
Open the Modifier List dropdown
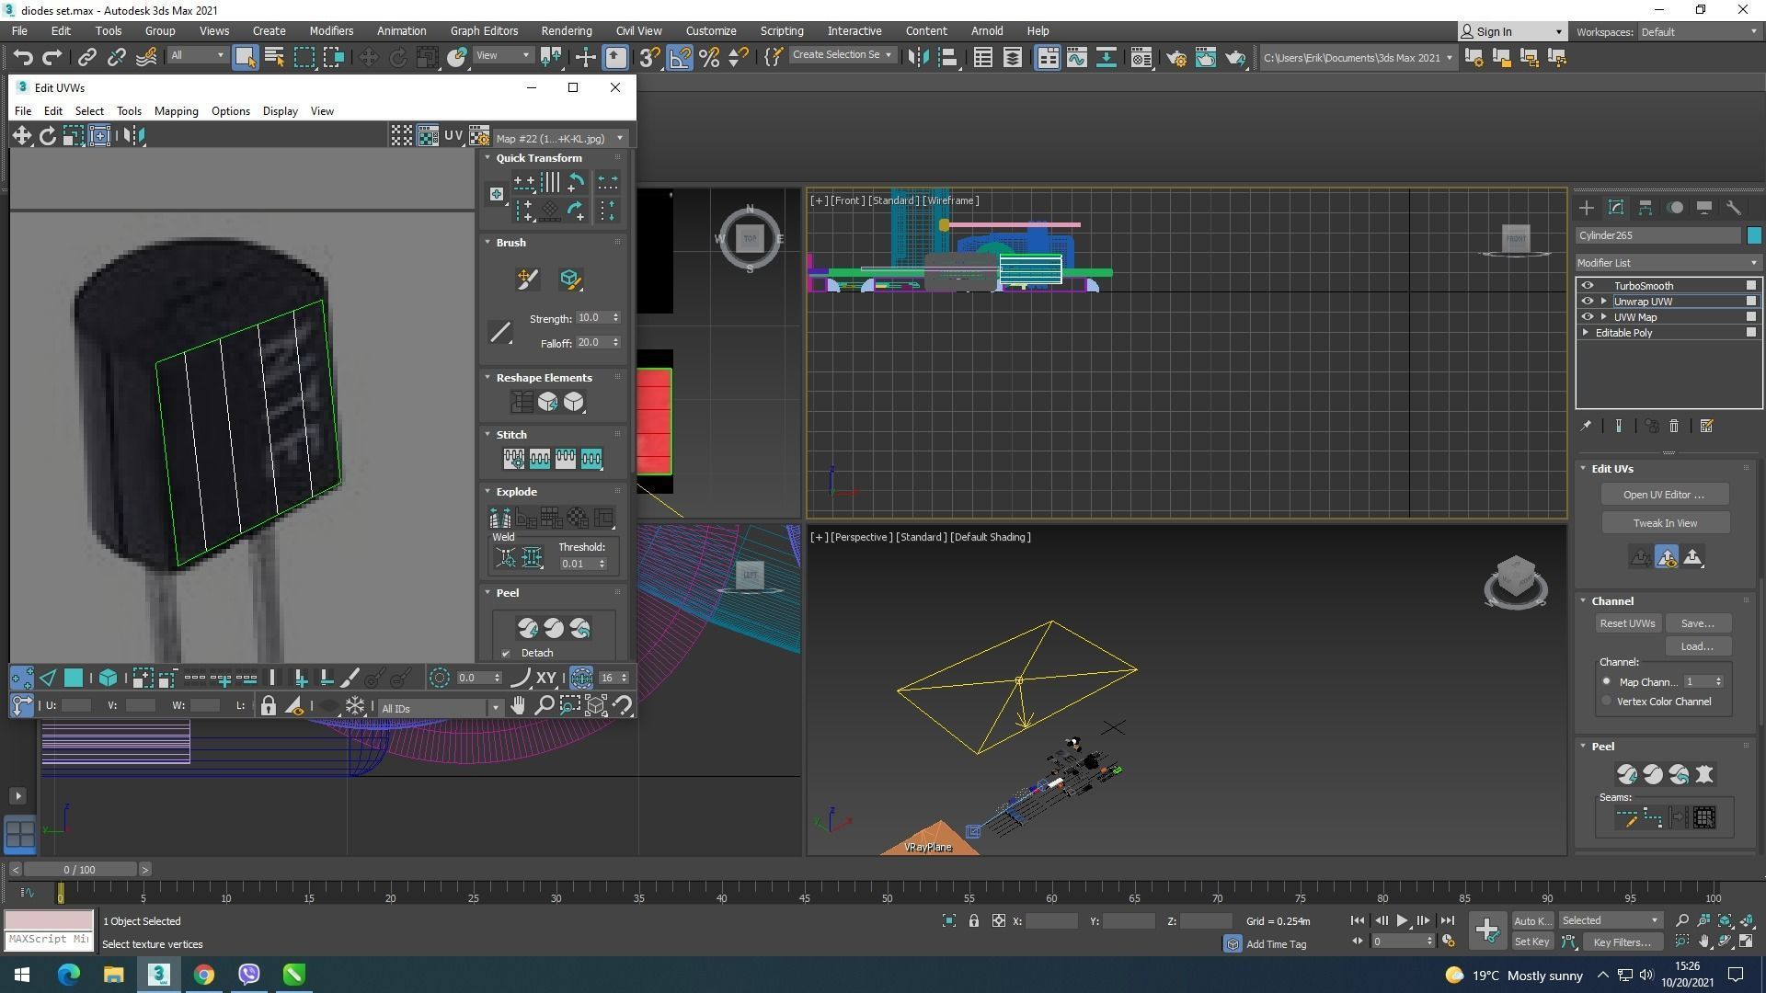[x=1667, y=263]
